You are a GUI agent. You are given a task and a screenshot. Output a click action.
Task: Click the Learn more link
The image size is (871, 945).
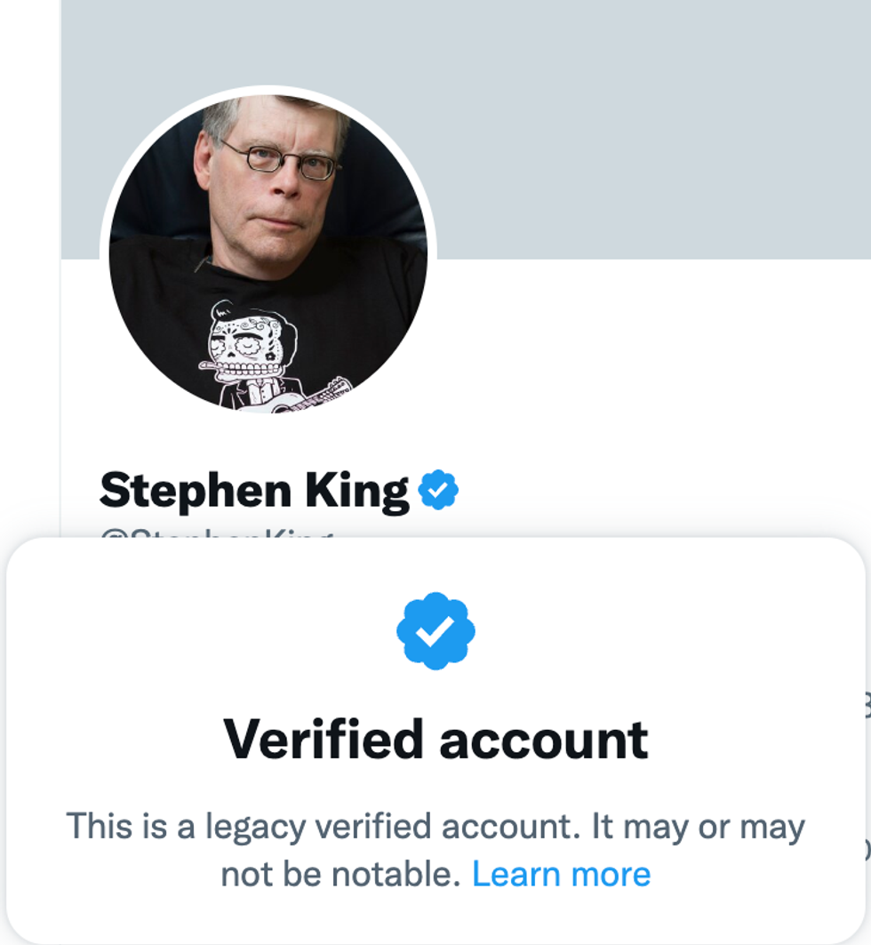561,874
